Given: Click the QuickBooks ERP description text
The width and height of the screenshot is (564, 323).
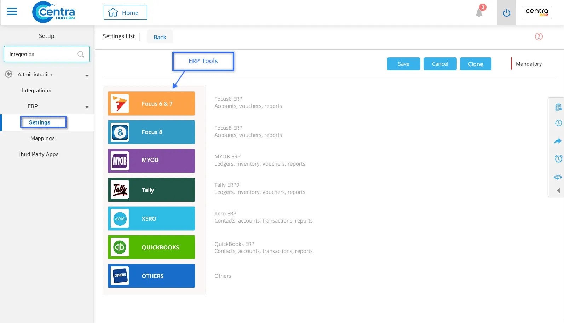Looking at the screenshot, I should (x=264, y=248).
